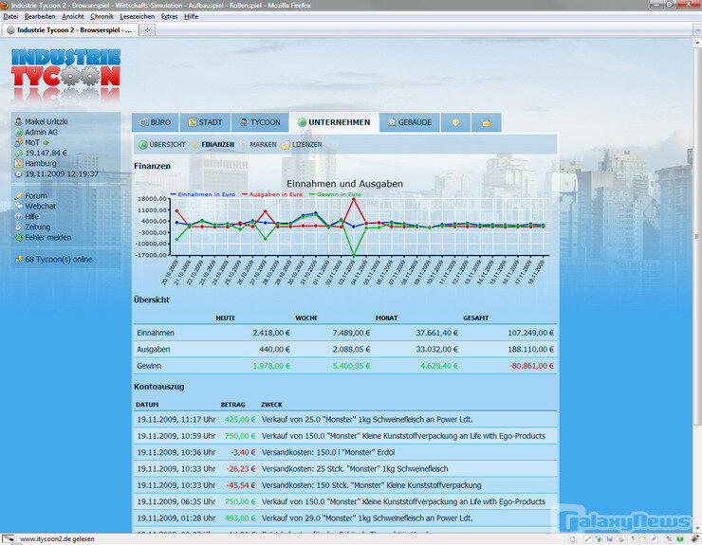Open the Lesezeichen menu
The height and width of the screenshot is (545, 702).
(137, 16)
